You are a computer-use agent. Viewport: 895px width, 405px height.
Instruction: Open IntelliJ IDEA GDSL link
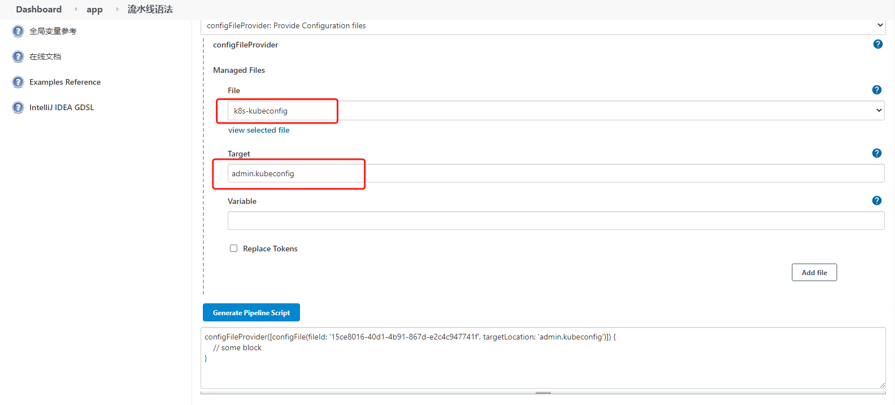point(62,107)
